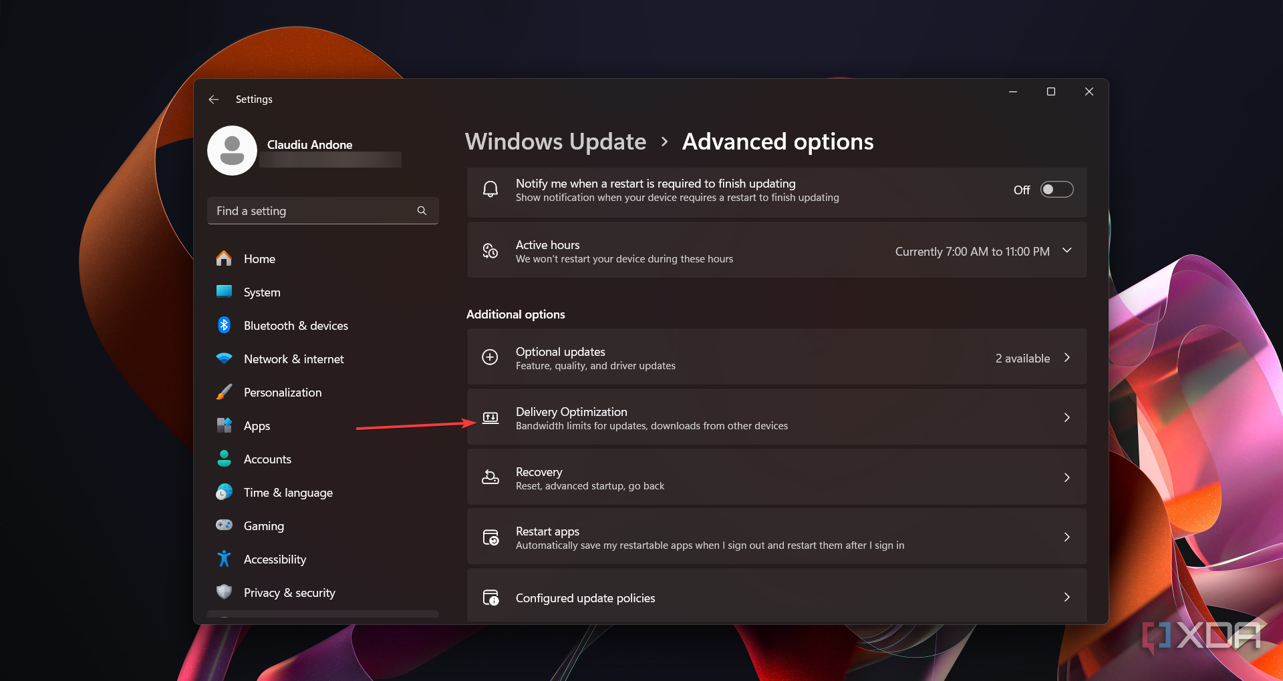Screen dimensions: 1283x681
Task: Click the Accessibility figure icon
Action: coord(224,559)
